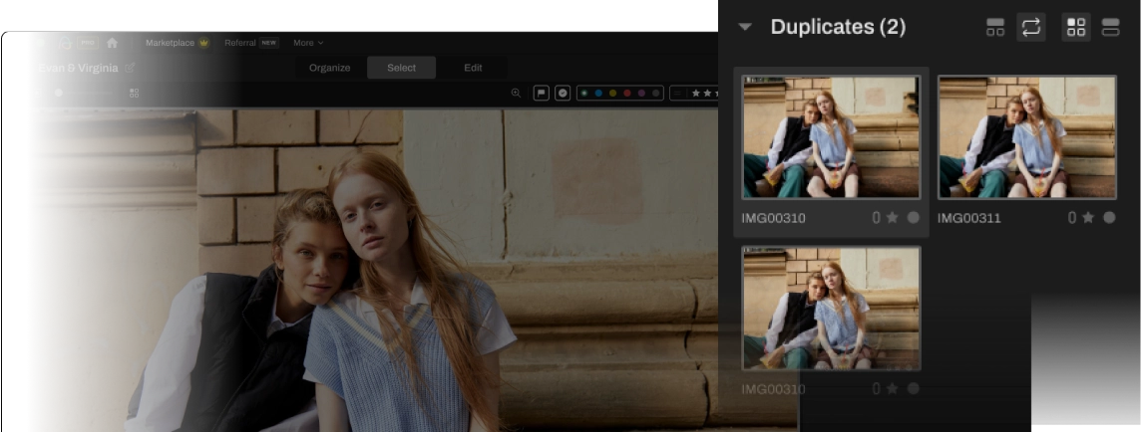
Task: Go to Home via house icon
Action: coord(112,43)
